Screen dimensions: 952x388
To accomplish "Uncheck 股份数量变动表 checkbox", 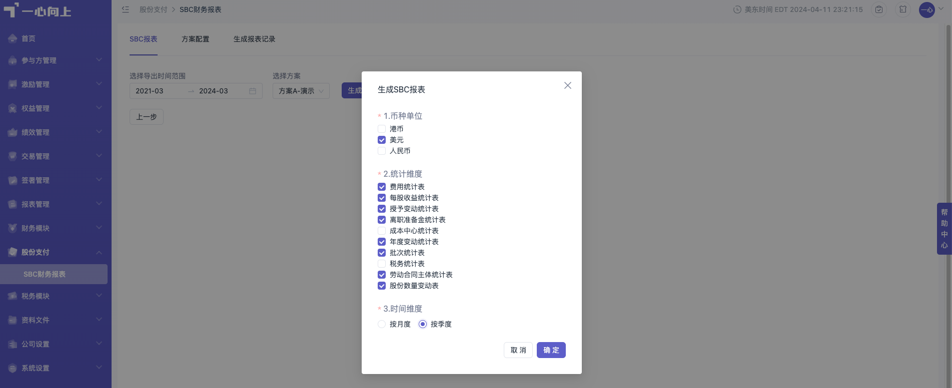I will point(382,286).
